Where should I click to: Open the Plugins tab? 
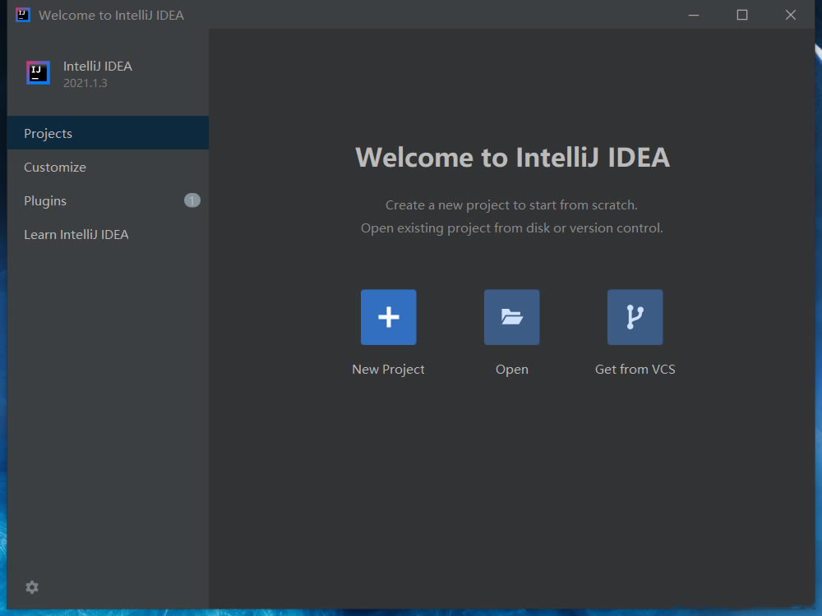click(x=108, y=200)
